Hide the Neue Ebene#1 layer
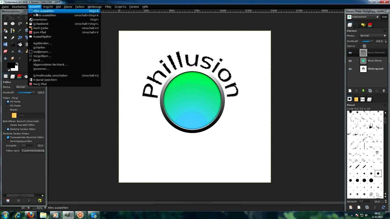 350,53
